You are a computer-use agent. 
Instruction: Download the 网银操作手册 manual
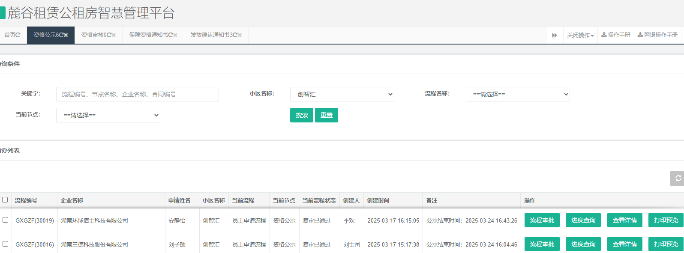[657, 35]
